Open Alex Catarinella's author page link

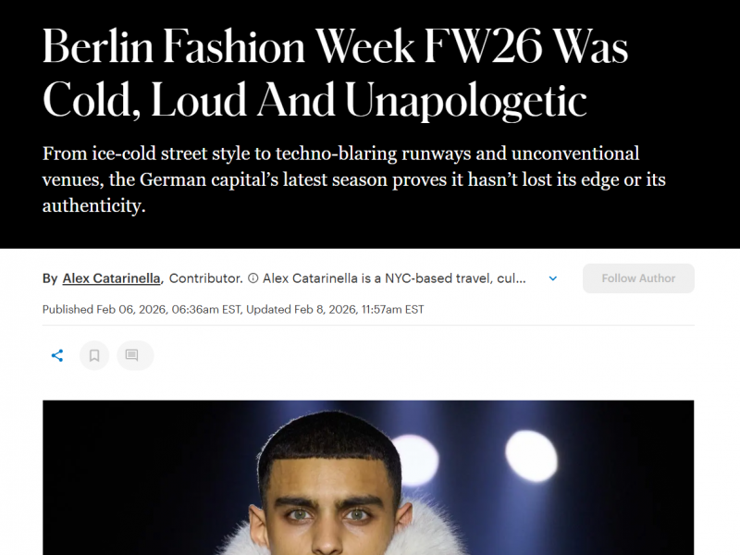click(111, 278)
